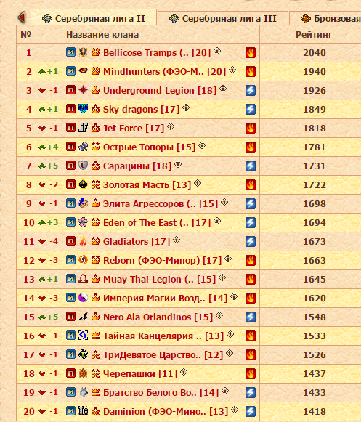
Task: Open Muay Thai Legion clan page
Action: [x=159, y=280]
